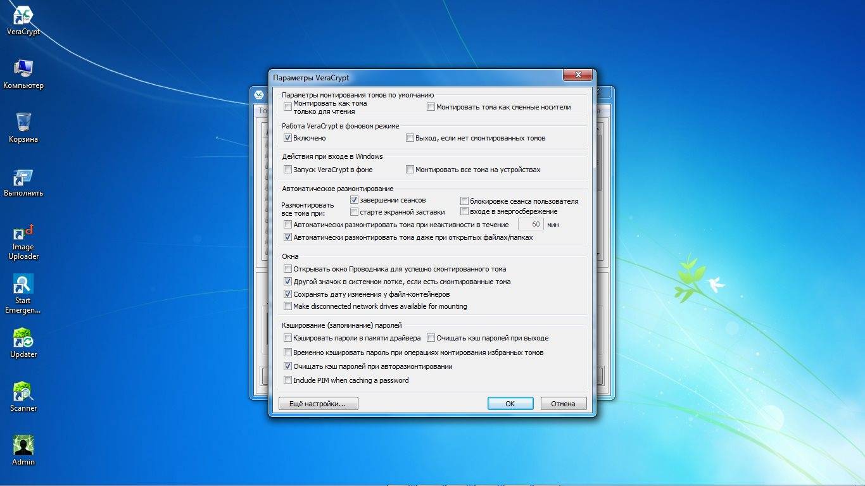The height and width of the screenshot is (486, 865).
Task: Click VeraCrypt icon in background window title
Action: tap(258, 95)
